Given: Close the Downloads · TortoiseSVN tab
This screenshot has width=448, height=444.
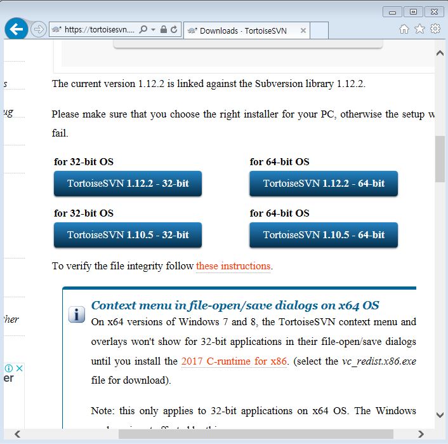Looking at the screenshot, I should [303, 30].
